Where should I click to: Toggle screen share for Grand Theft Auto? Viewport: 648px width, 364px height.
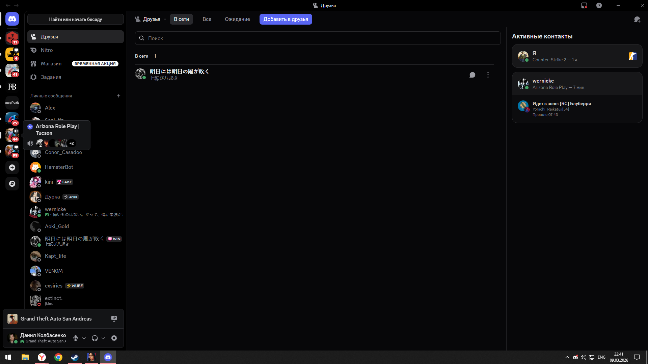click(114, 319)
